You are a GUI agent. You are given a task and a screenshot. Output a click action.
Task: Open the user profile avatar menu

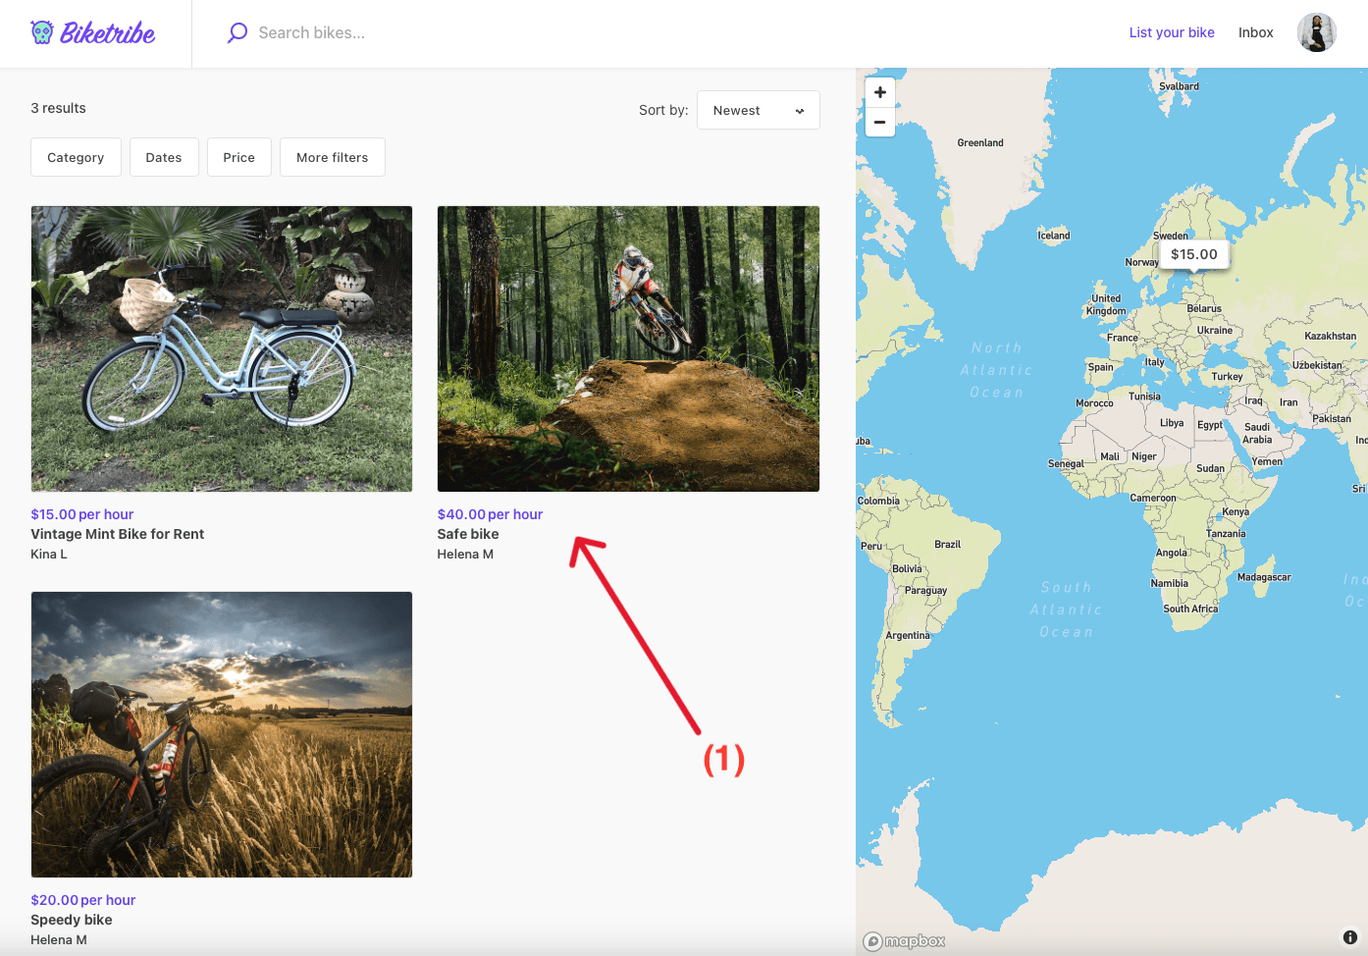pyautogui.click(x=1316, y=32)
